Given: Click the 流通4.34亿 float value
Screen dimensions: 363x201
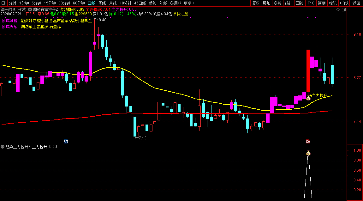Looking at the screenshot, I should click(x=162, y=14).
